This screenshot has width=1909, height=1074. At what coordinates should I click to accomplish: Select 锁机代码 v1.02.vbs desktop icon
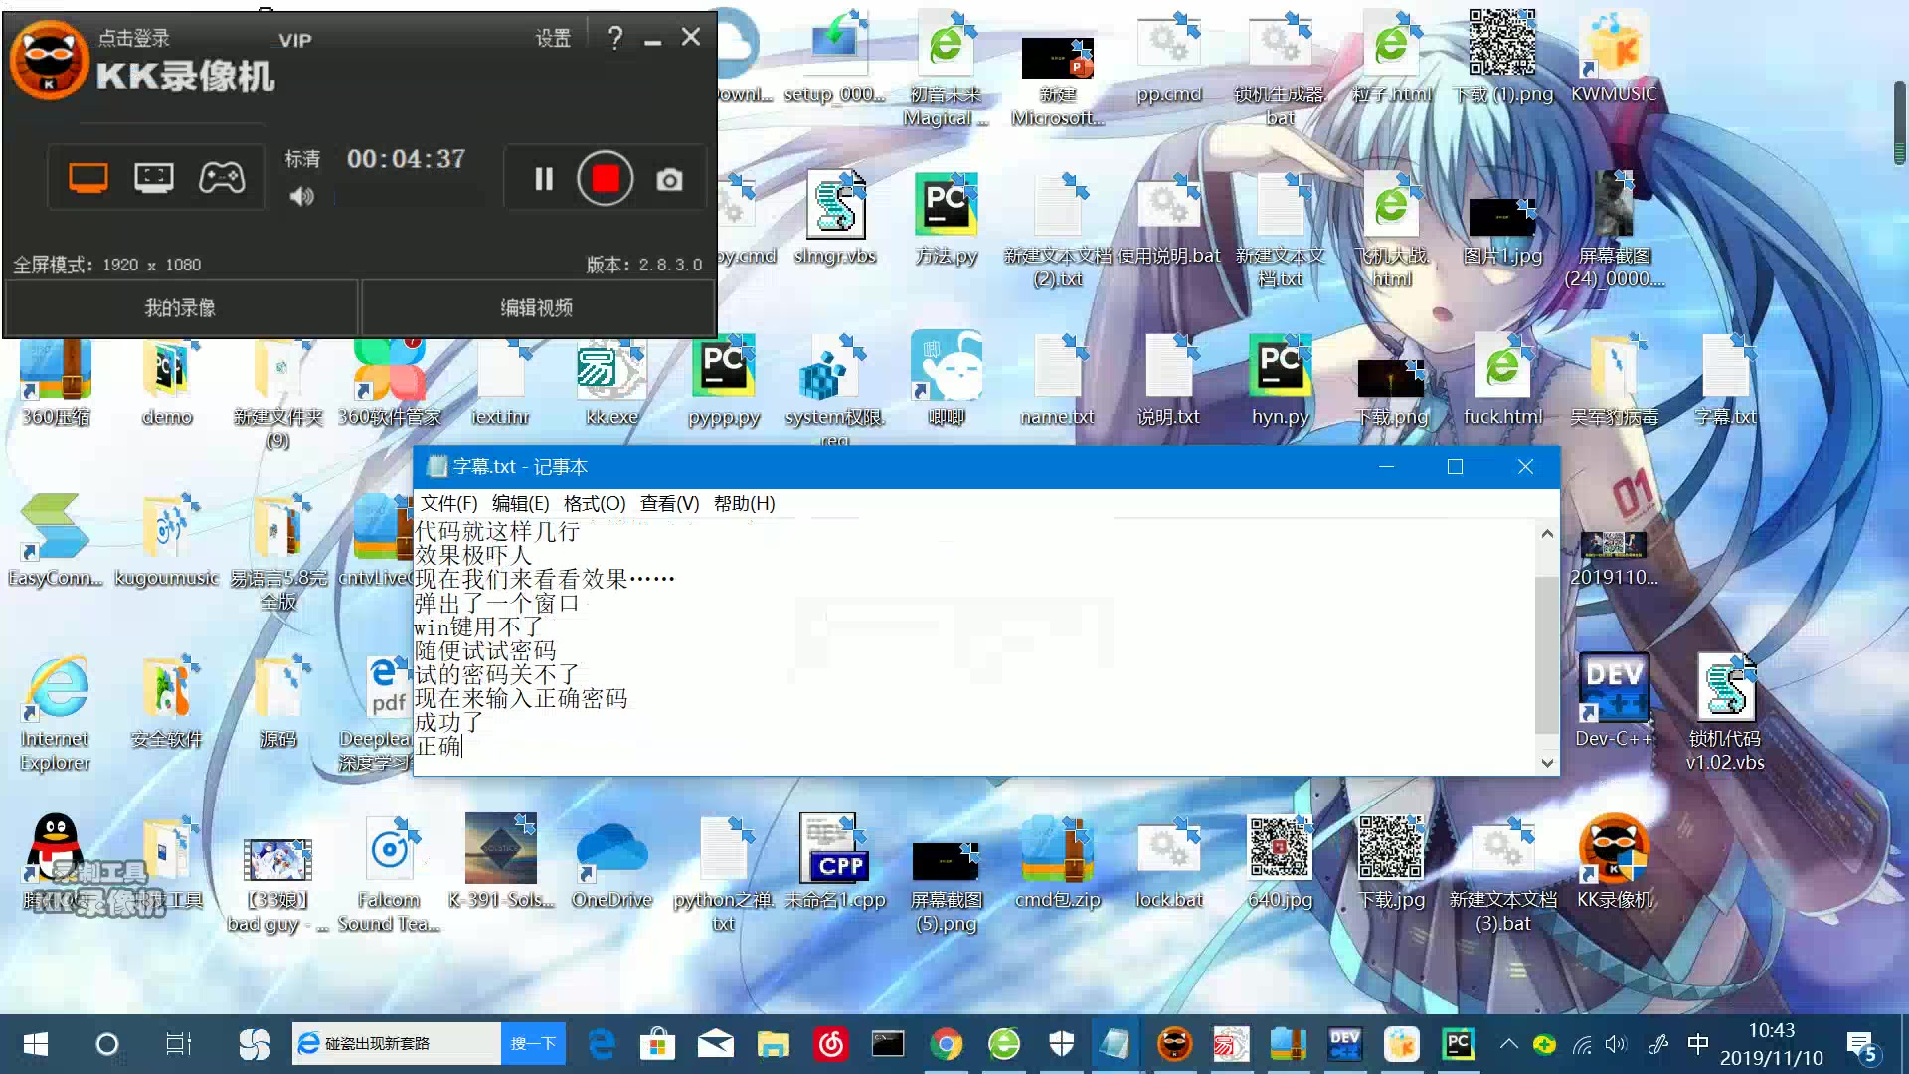click(x=1725, y=711)
